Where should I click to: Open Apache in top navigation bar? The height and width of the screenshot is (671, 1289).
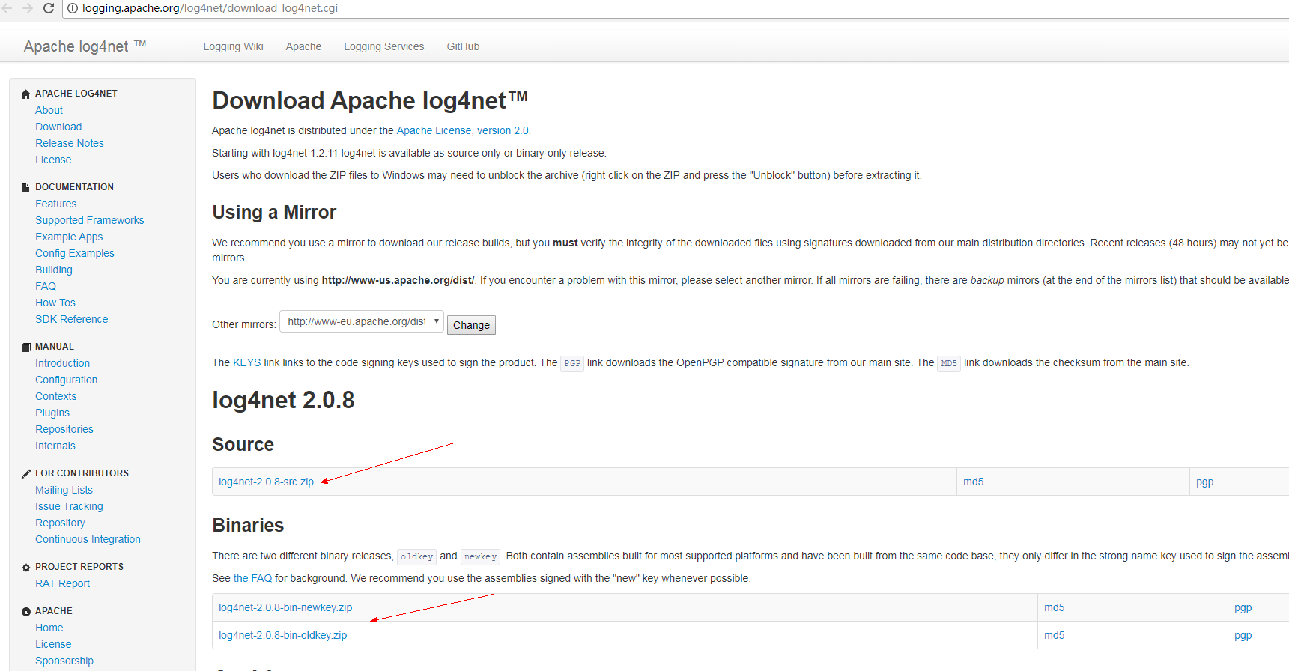[x=303, y=46]
